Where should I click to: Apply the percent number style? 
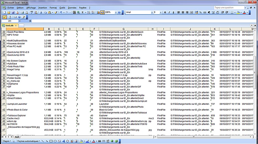pyautogui.click(x=201, y=13)
